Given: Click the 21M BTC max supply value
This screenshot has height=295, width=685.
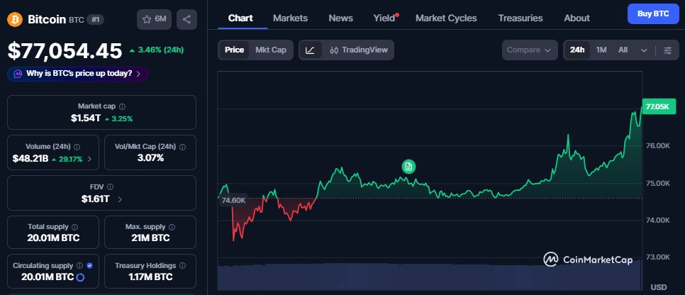Looking at the screenshot, I should [150, 238].
